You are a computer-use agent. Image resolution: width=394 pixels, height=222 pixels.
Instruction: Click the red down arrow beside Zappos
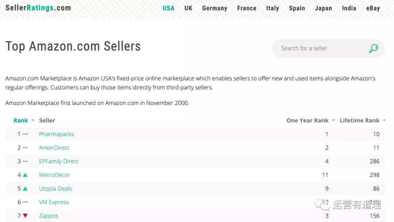click(25, 216)
